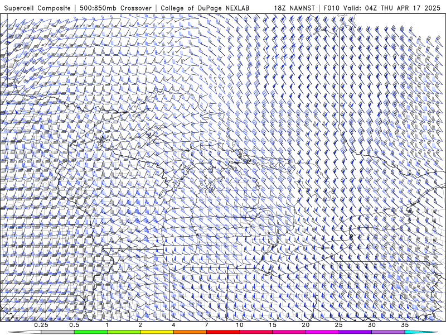The width and height of the screenshot is (446, 335).
Task: Click the '500:850mb Crossover' label
Action: (116, 8)
